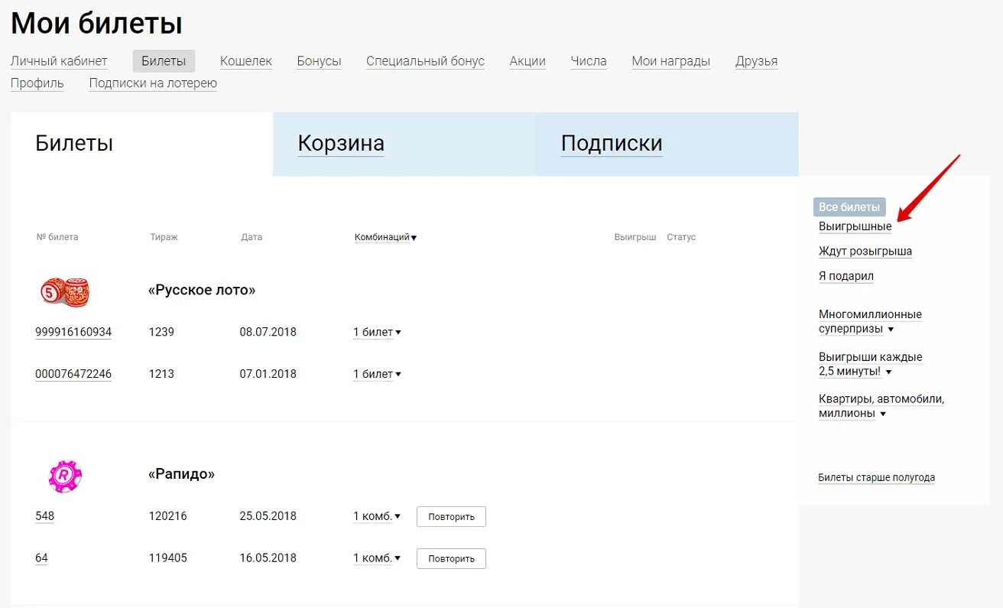The height and width of the screenshot is (608, 1003).
Task: Click draw number 120216
Action: [168, 516]
